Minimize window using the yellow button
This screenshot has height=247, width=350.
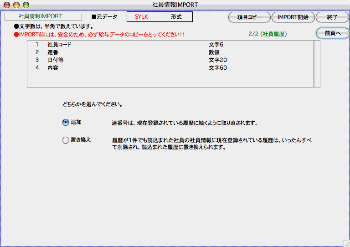coord(16,5)
